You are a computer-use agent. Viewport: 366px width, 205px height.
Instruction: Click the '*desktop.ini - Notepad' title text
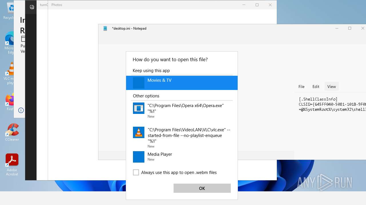coord(129,28)
